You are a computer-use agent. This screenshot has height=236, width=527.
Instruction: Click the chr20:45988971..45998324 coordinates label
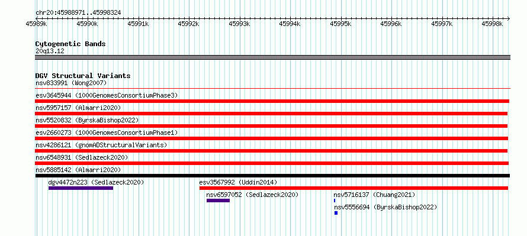[78, 13]
